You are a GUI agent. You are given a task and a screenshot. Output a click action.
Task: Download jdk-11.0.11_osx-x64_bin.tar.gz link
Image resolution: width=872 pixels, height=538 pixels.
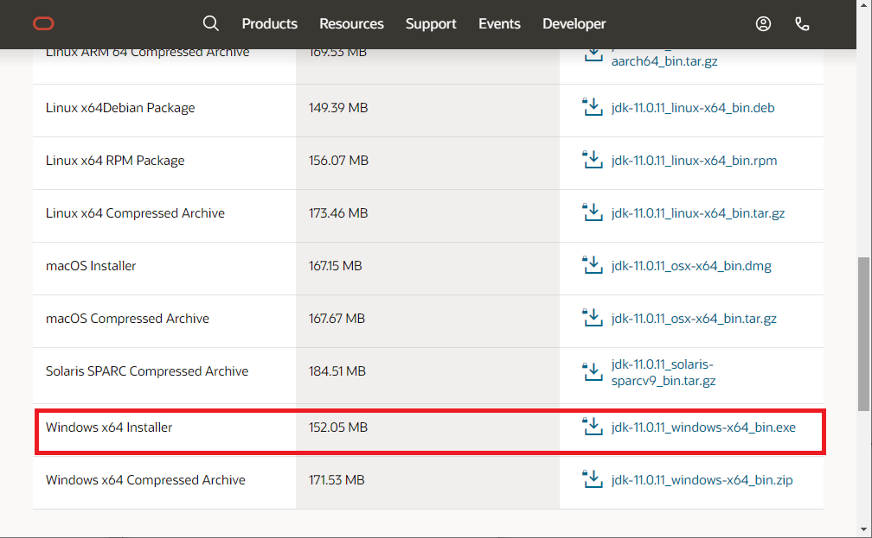click(x=694, y=319)
